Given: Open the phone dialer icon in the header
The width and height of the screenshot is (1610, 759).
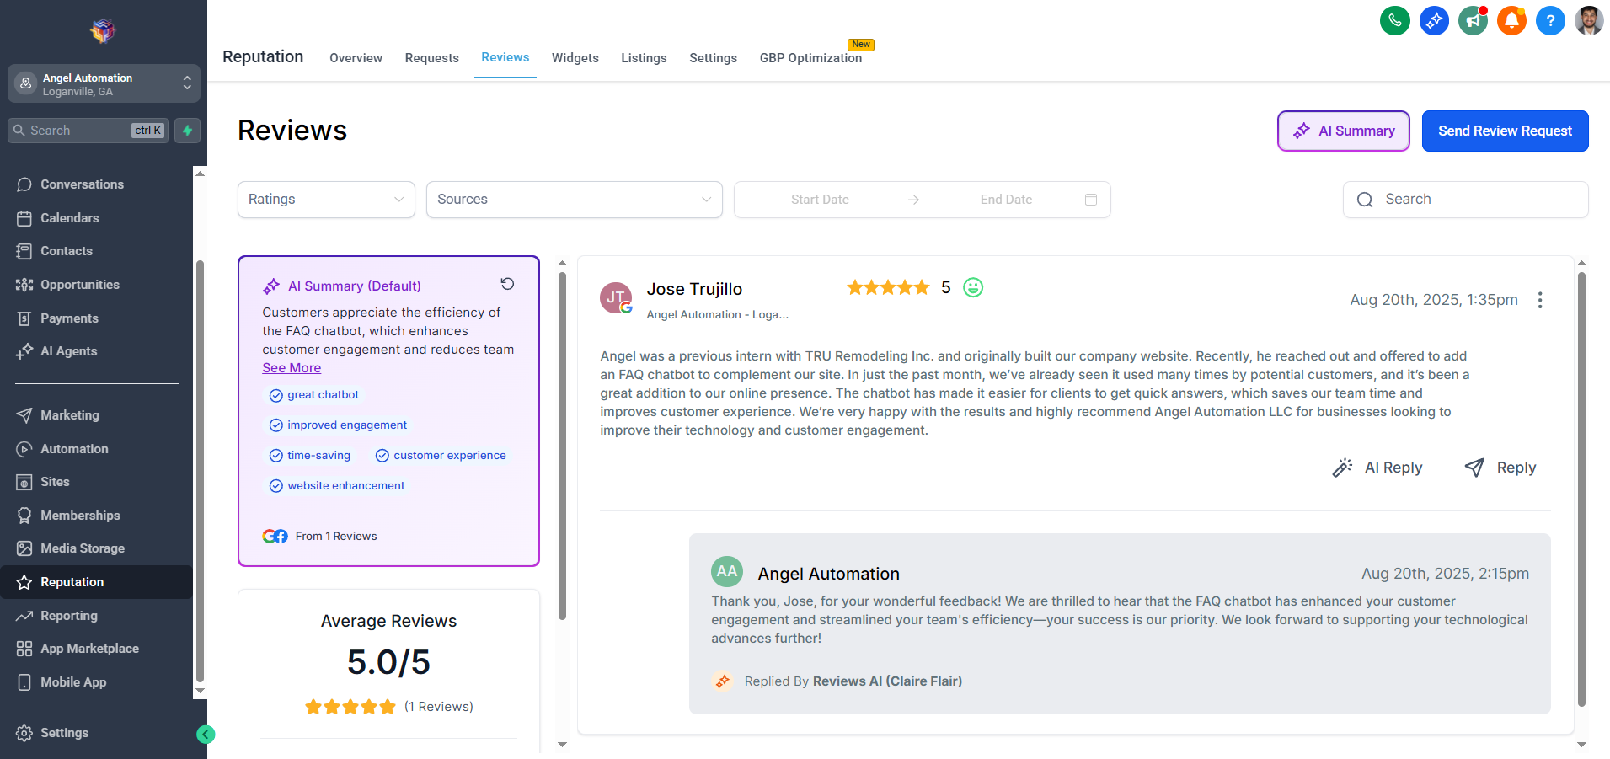Looking at the screenshot, I should pos(1394,20).
